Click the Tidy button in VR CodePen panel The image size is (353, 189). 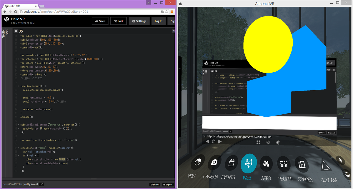pyautogui.click(x=329, y=70)
